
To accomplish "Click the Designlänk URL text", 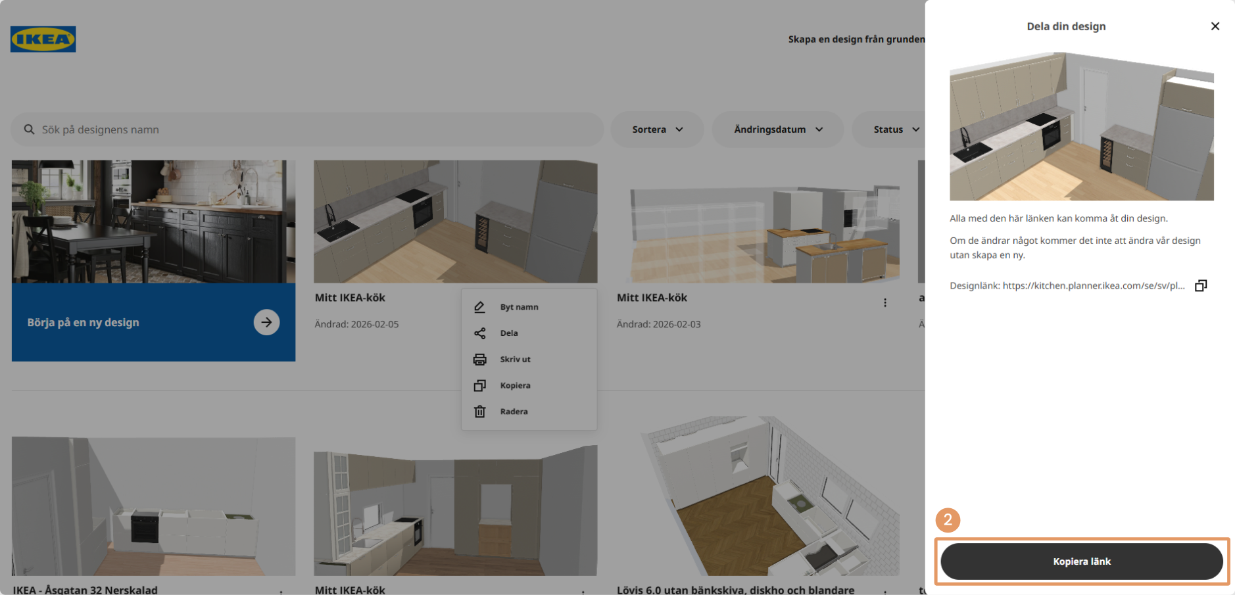I will [1094, 285].
